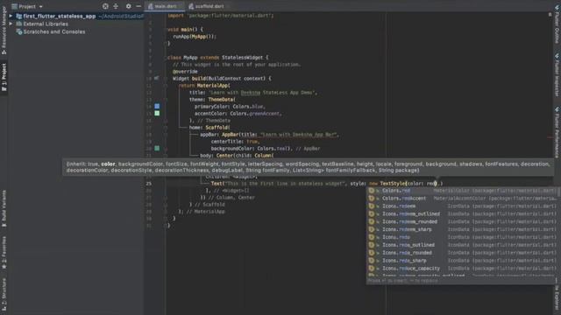Image resolution: width=561 pixels, height=315 pixels.
Task: Hide the Project panel with the minus icon
Action: coord(138,6)
